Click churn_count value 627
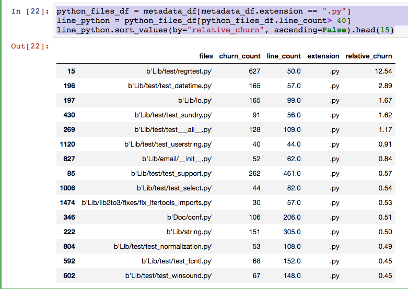This screenshot has width=408, height=289. 254,71
